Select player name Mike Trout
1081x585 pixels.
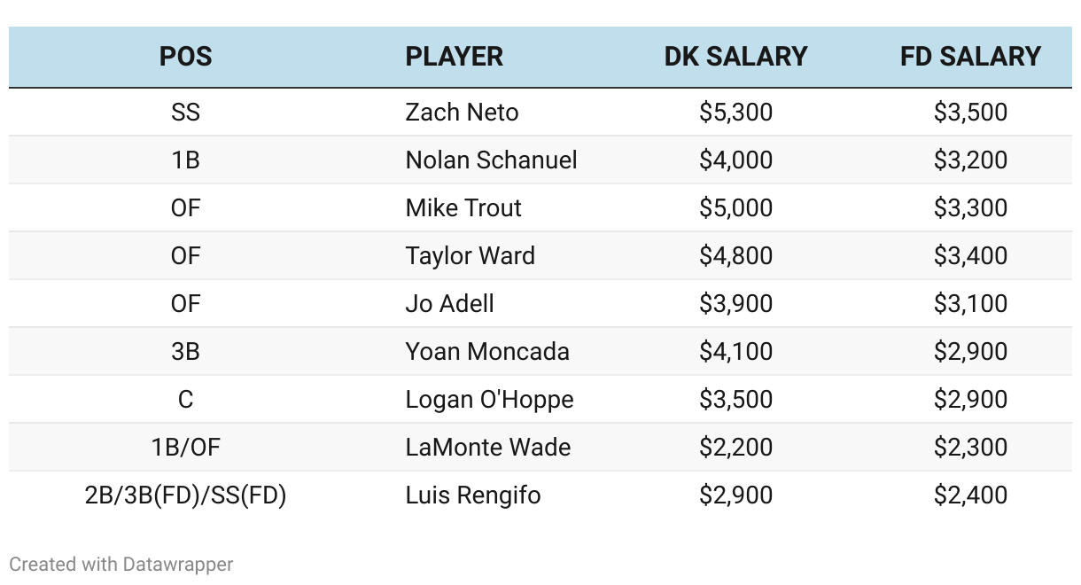pyautogui.click(x=463, y=208)
